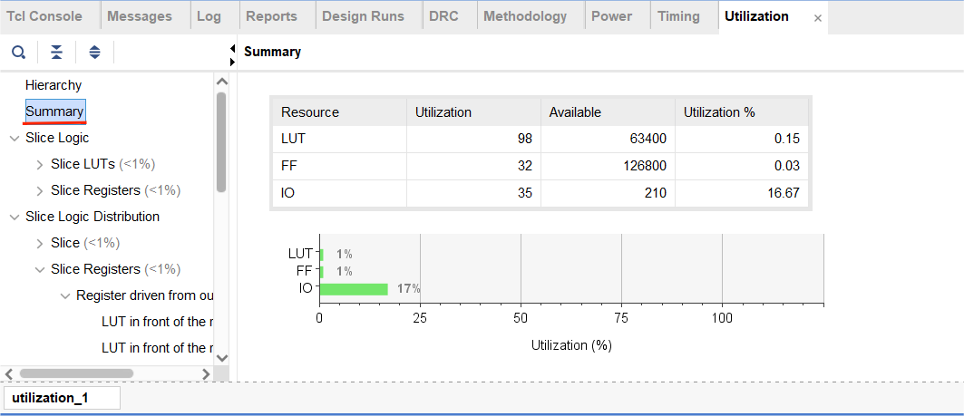Open the Timing tab
Image resolution: width=964 pixels, height=416 pixels.
coord(678,16)
